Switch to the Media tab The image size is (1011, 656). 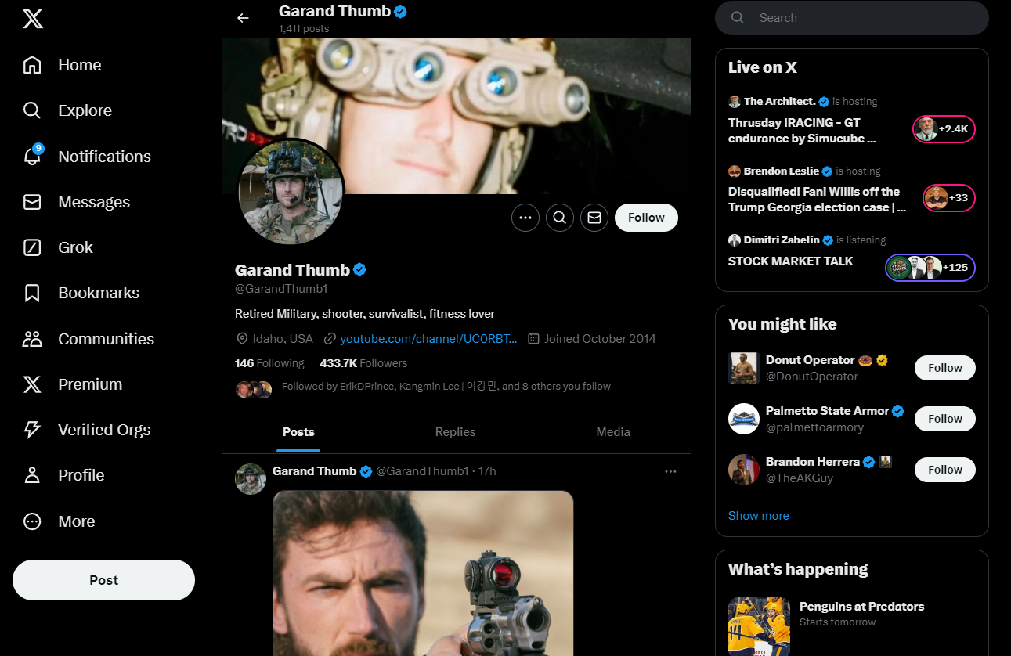click(x=612, y=432)
